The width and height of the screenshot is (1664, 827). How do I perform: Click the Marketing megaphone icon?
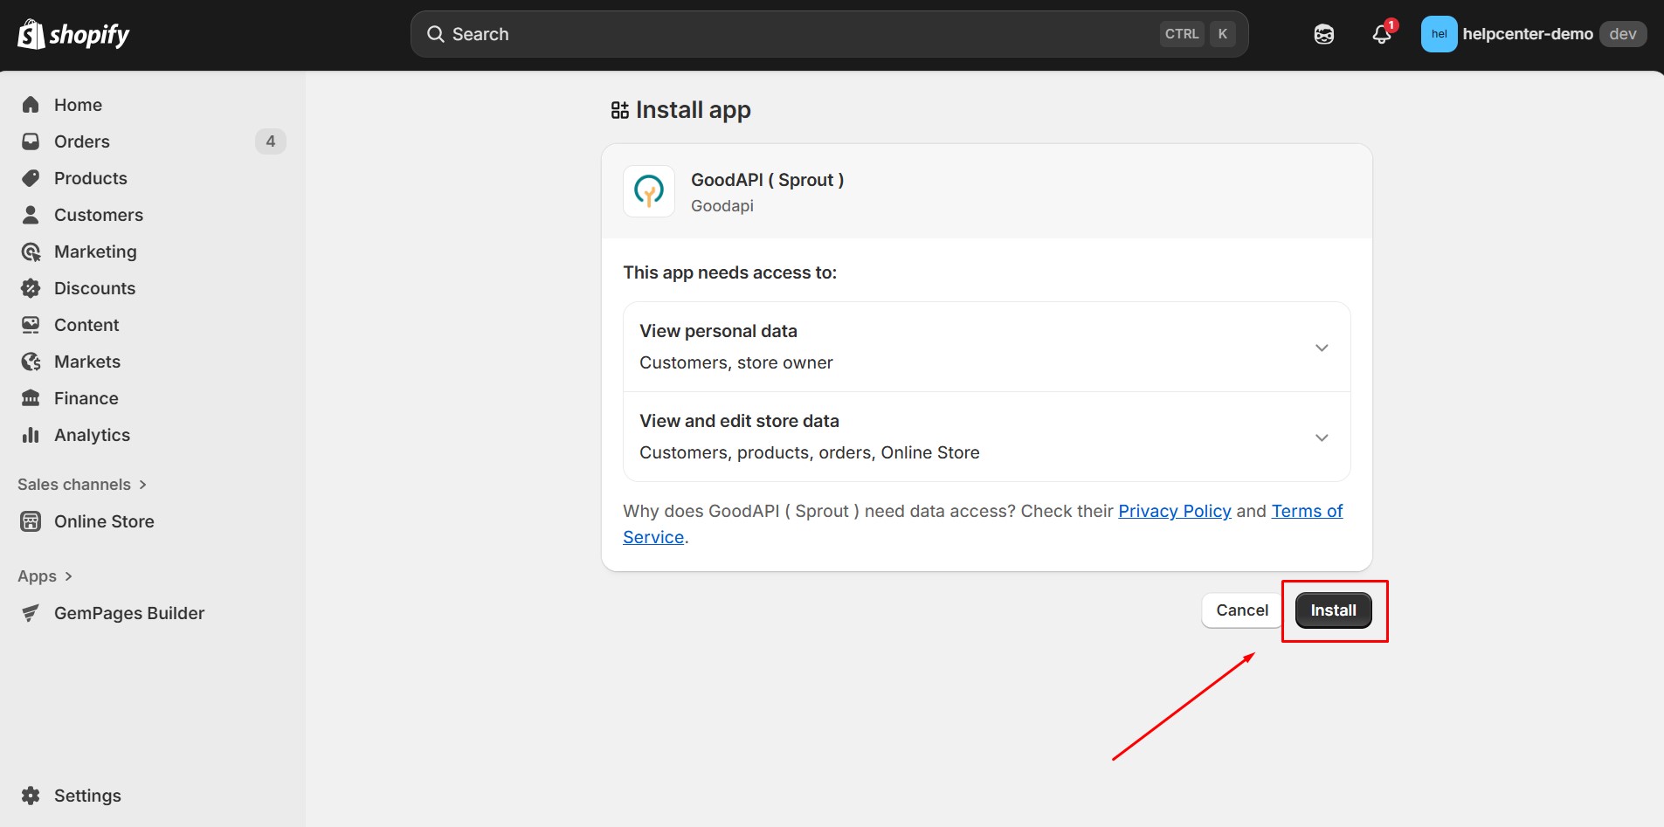click(31, 251)
